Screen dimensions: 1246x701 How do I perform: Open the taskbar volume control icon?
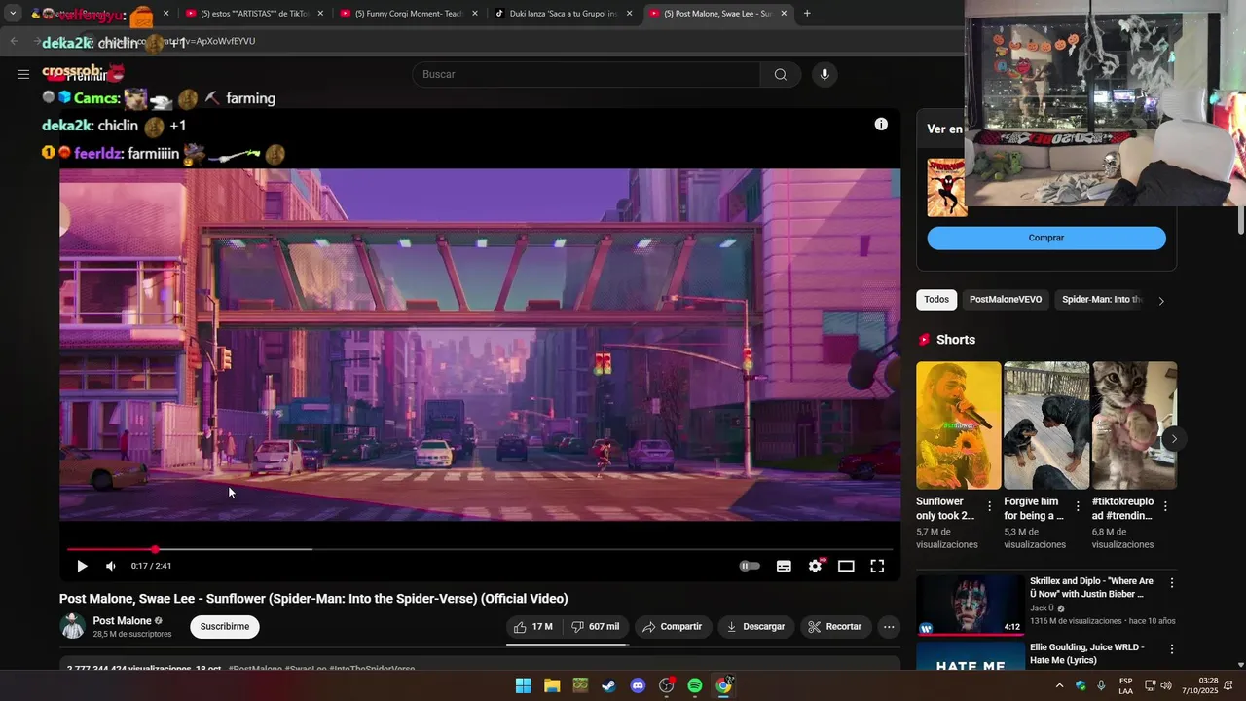pos(1166,685)
